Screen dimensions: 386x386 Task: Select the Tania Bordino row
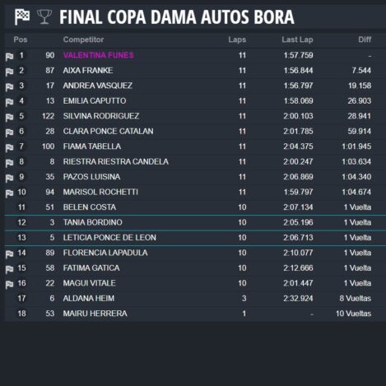coord(195,222)
